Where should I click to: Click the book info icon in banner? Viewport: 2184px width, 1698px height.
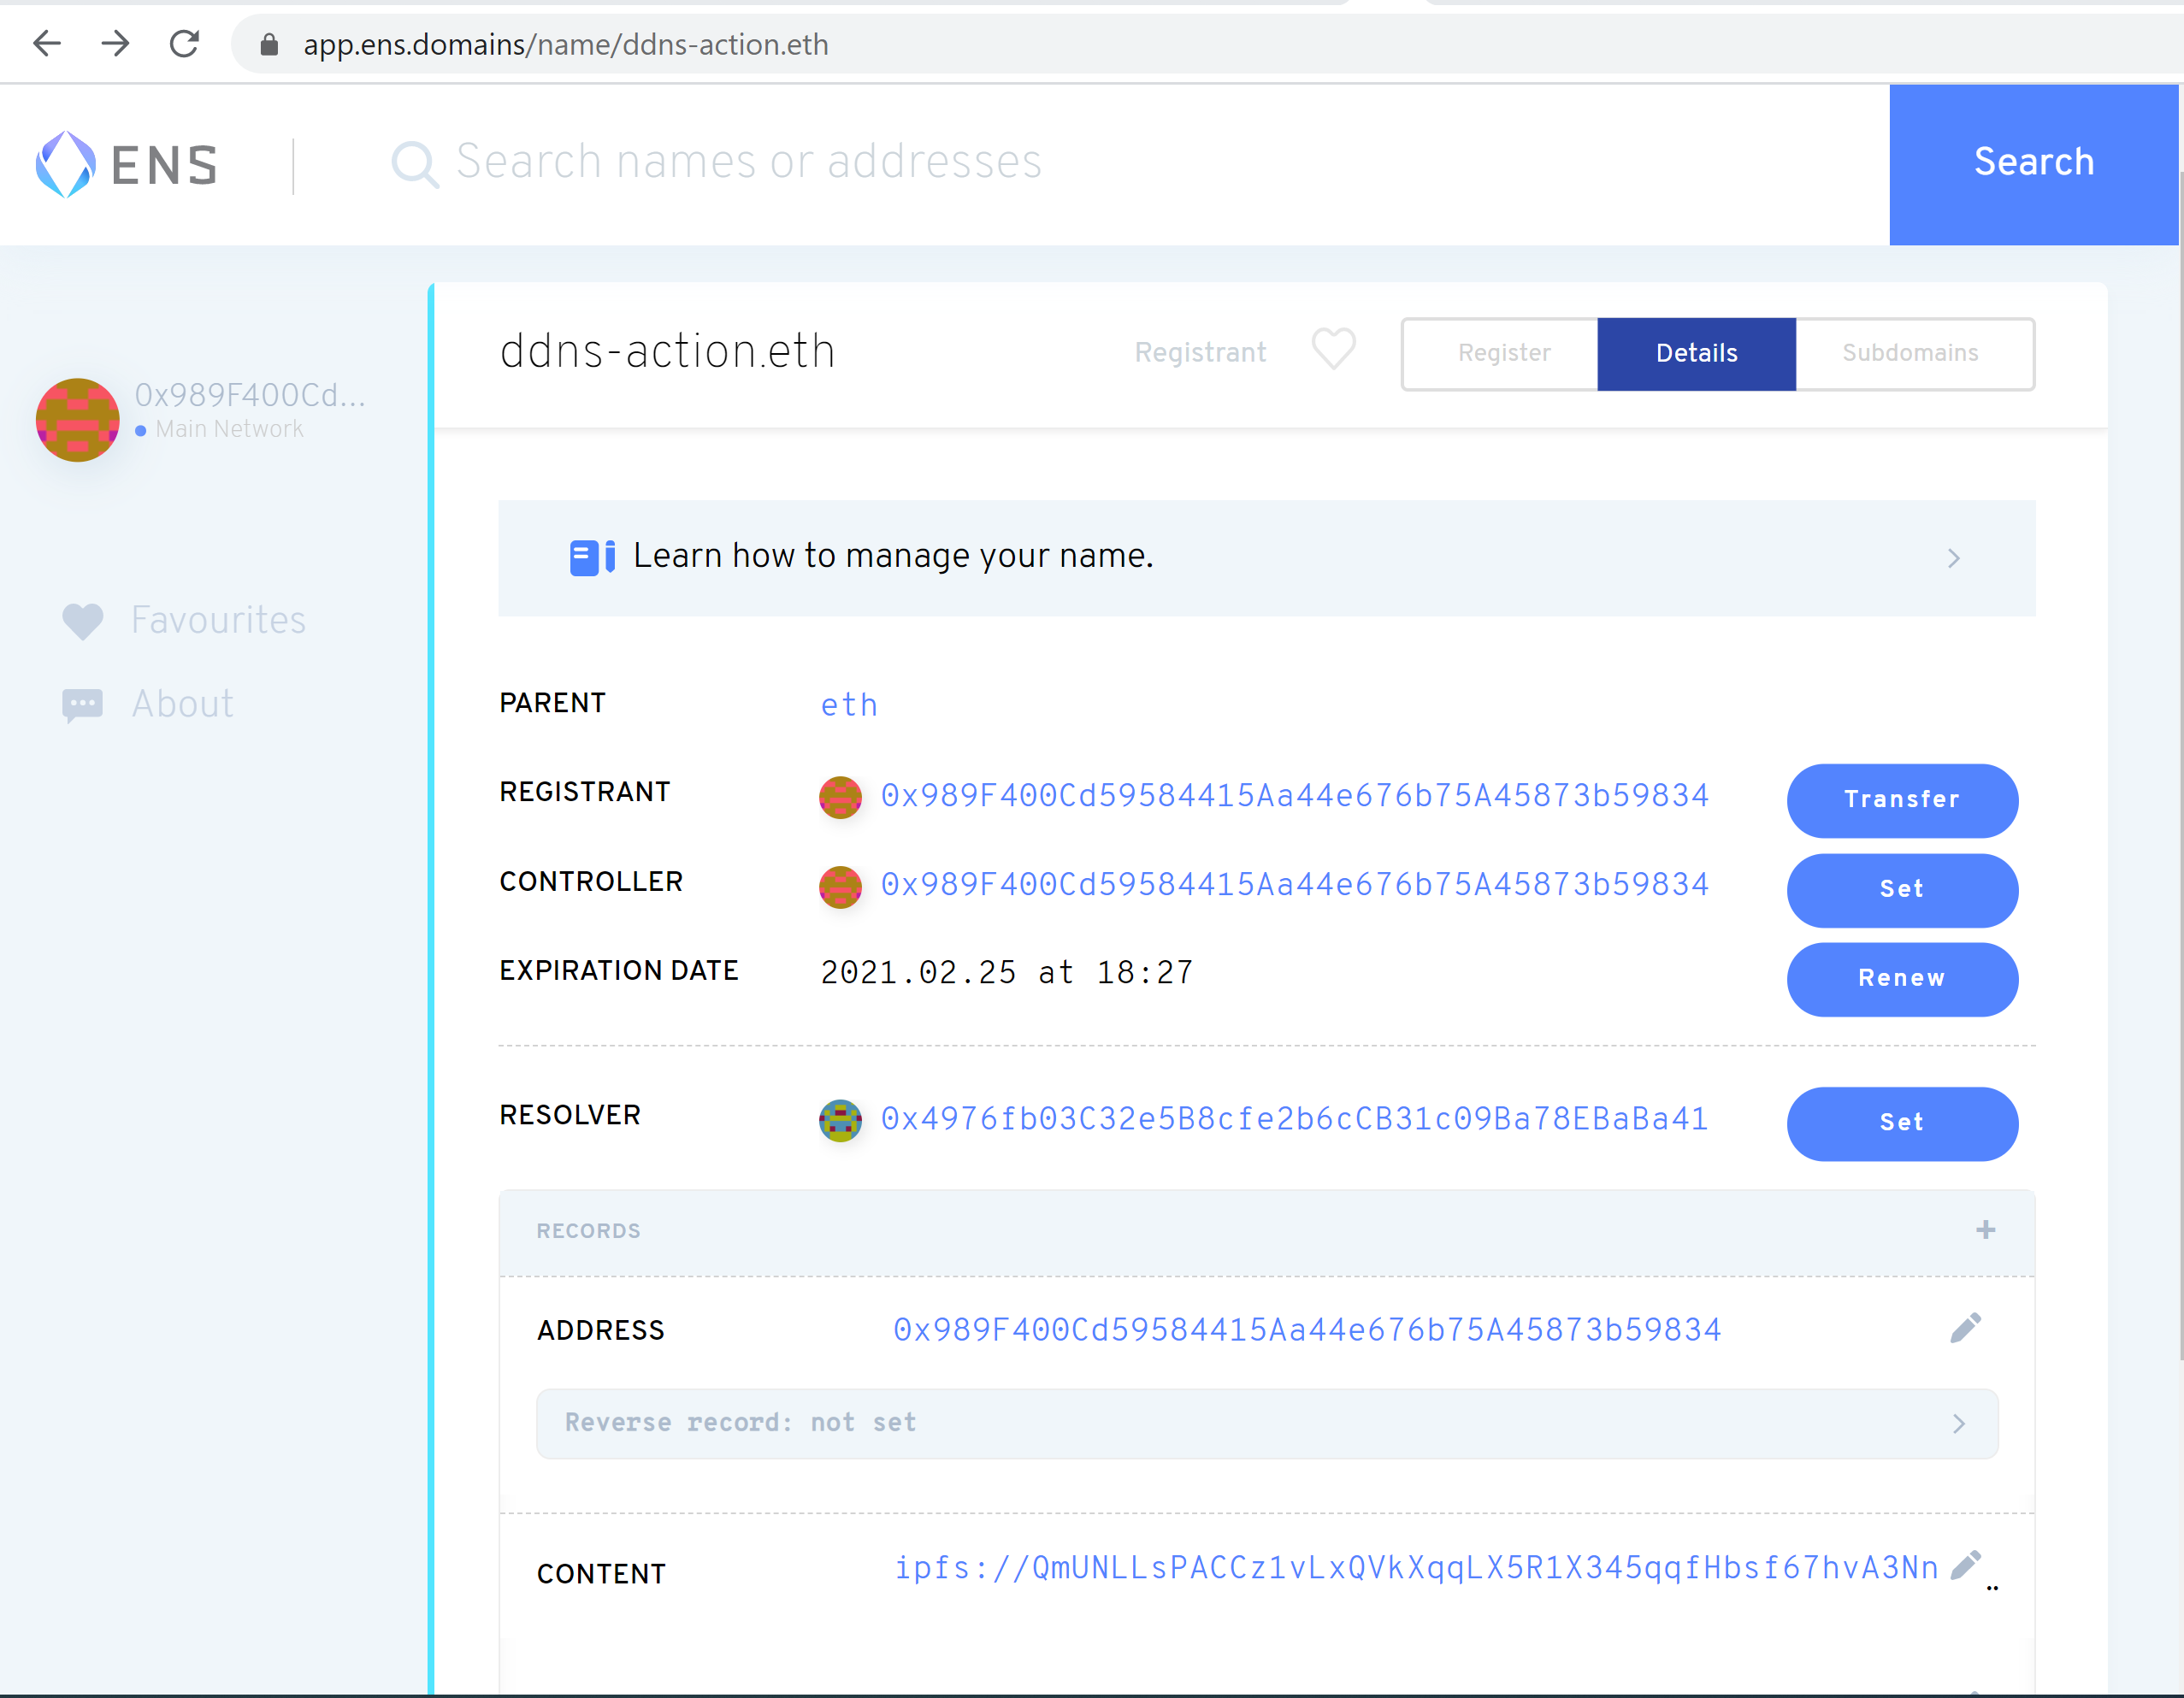click(x=592, y=557)
